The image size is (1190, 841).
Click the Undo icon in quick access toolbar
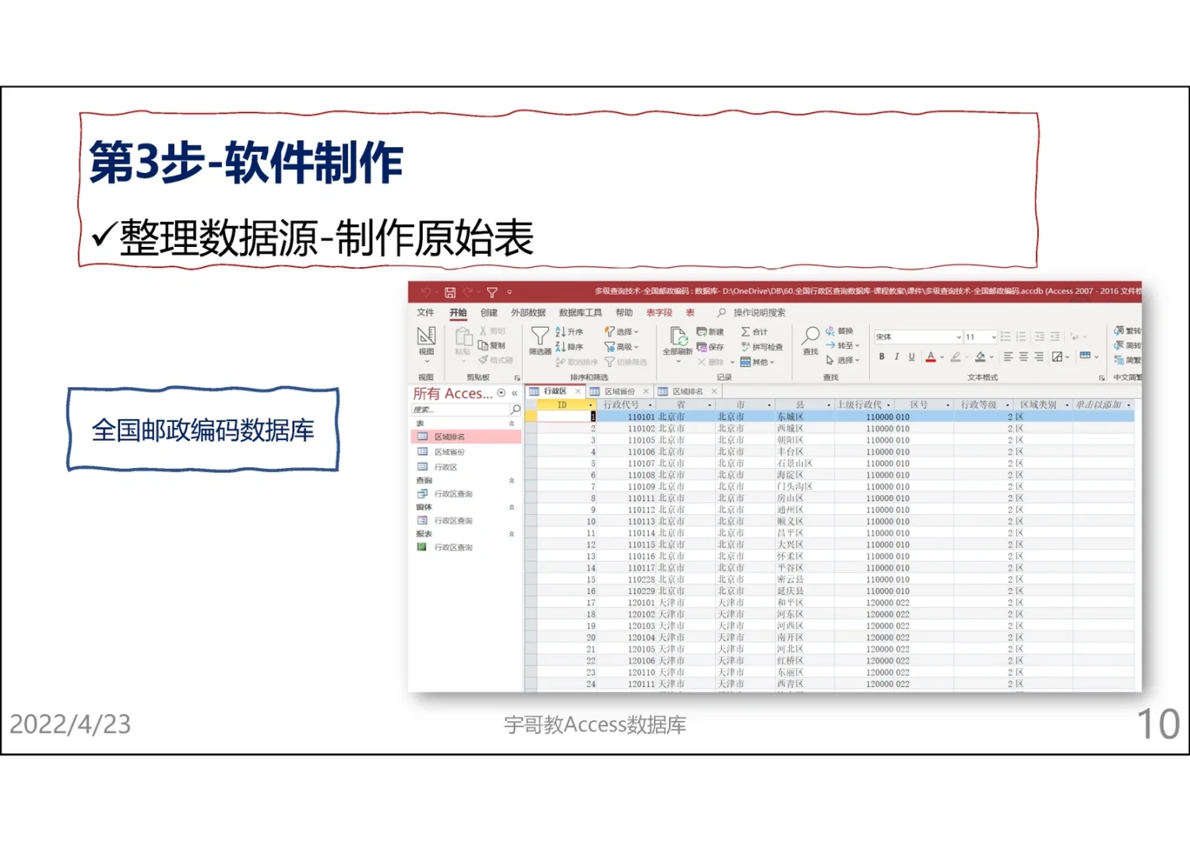point(425,293)
